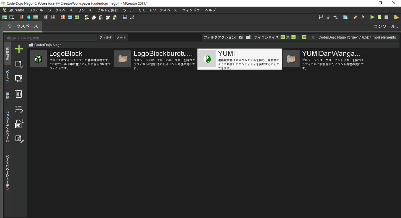Viewport: 401px width, 218px height.
Task: Switch to the ワークスペース tab
Action: tap(22, 26)
